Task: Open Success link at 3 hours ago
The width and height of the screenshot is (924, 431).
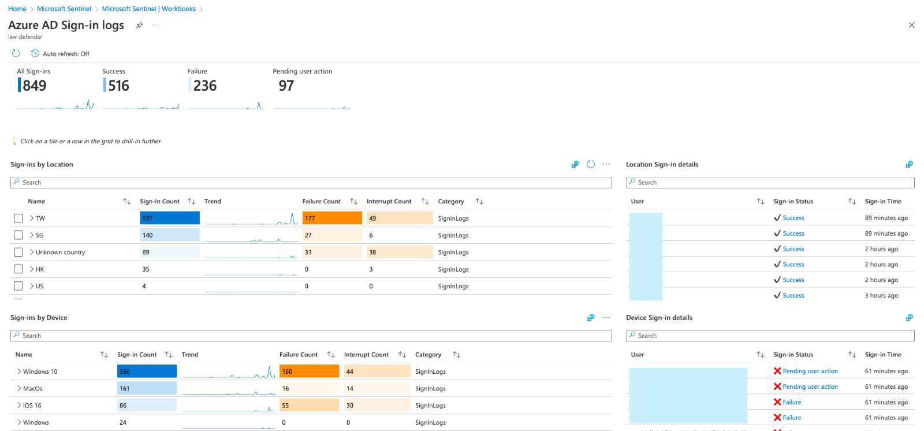Action: coord(793,295)
